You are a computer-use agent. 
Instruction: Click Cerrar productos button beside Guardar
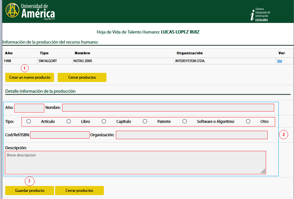79,191
